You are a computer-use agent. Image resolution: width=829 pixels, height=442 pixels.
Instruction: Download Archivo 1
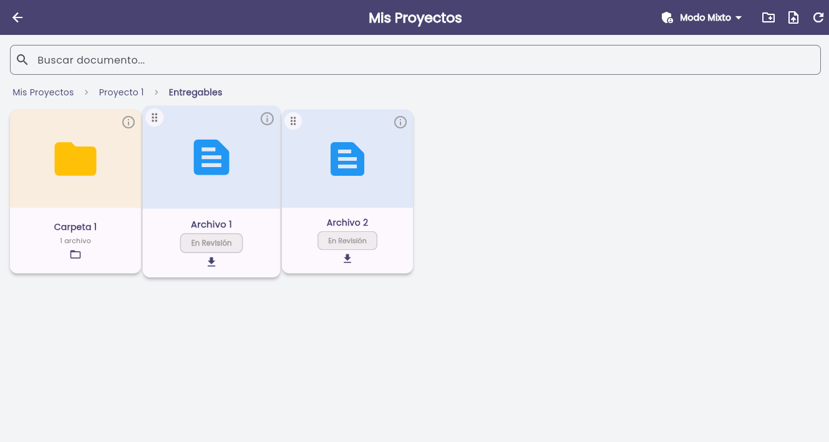pos(211,262)
